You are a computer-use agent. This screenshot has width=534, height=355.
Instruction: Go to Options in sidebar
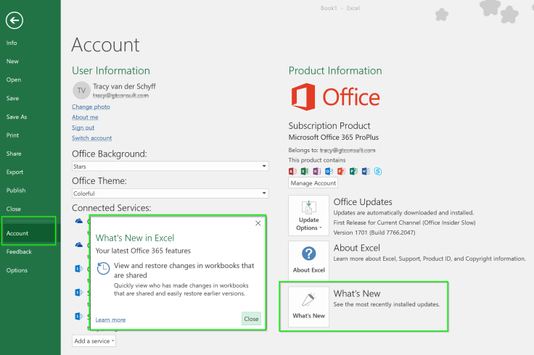click(x=17, y=270)
